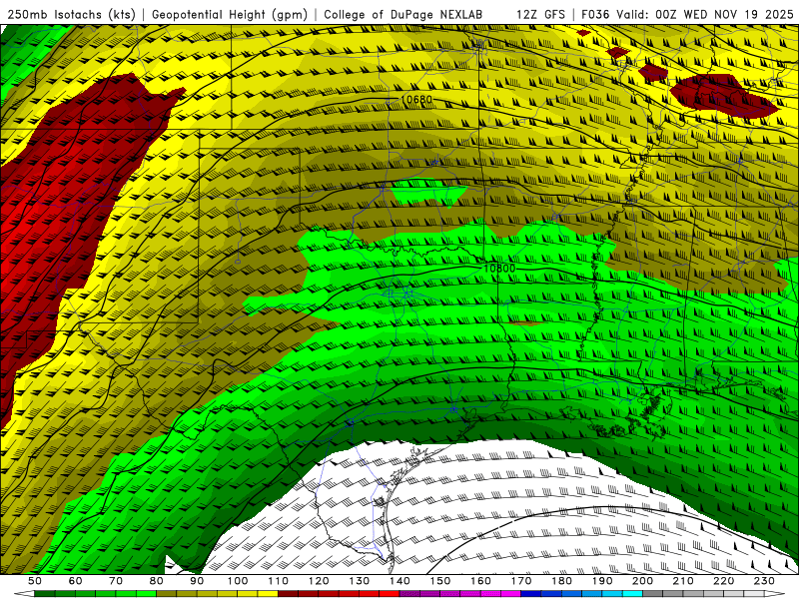
Task: Click the 'Valid: 00Z WED NOV 19 2025' text
Action: click(x=705, y=15)
